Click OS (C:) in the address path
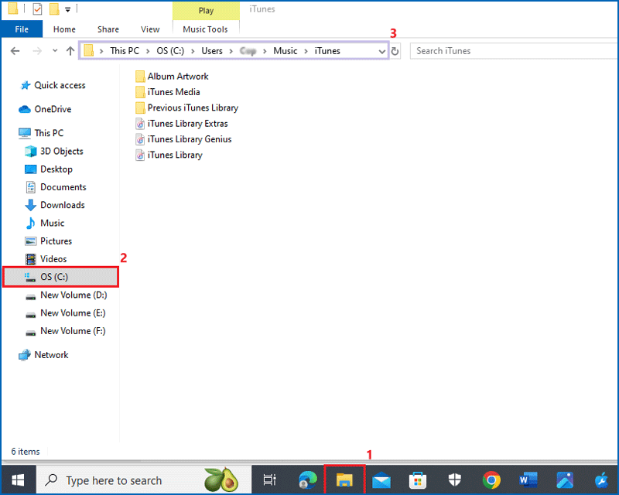This screenshot has width=619, height=495. pyautogui.click(x=170, y=51)
